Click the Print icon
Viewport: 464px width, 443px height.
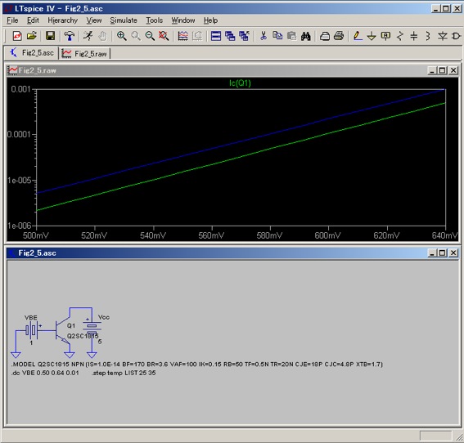(x=339, y=36)
